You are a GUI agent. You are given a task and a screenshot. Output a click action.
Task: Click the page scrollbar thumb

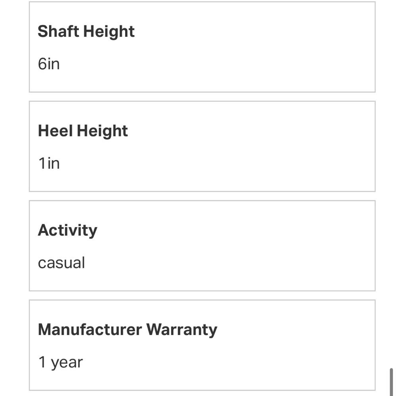tap(391, 381)
